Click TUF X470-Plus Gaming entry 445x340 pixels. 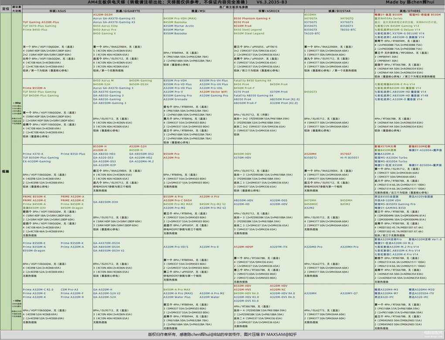[40, 26]
